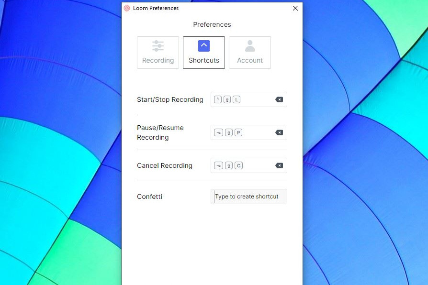Click the L key badge in Start/Stop shortcut
Image resolution: width=428 pixels, height=285 pixels.
coord(237,99)
